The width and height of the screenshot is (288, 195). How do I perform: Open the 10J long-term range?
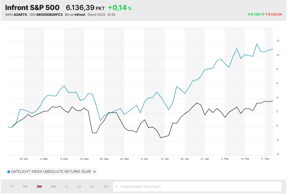[105, 186]
